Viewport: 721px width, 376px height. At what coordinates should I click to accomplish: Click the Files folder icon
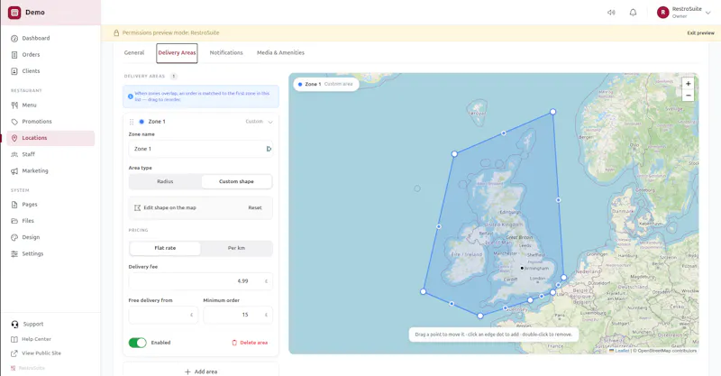click(14, 221)
